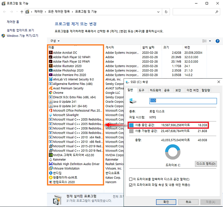Sort by the 크기 column header
The height and width of the screenshot is (207, 223).
coord(173,47)
